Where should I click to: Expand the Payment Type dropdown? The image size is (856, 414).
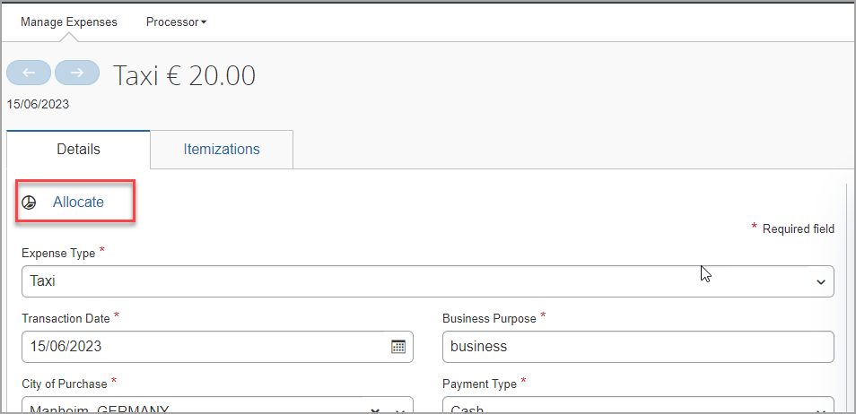pos(820,410)
